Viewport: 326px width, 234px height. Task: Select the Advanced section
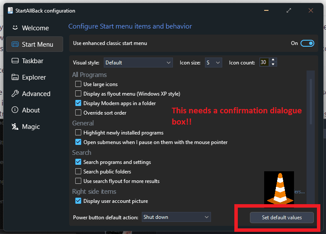coord(35,93)
